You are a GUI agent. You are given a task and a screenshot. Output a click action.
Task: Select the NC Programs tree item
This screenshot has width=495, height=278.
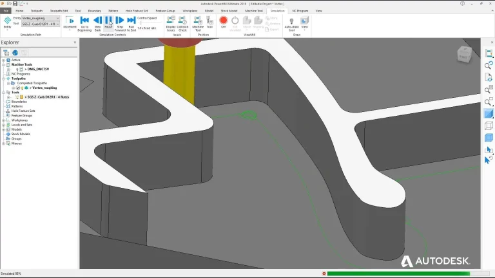pos(21,74)
